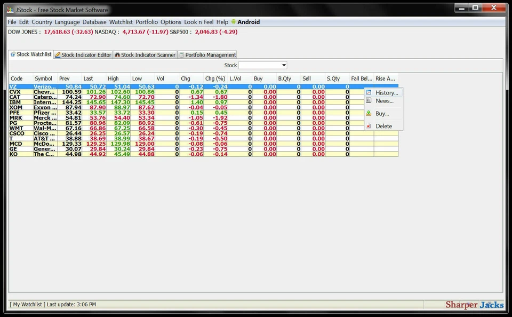Open the File menu

tap(12, 22)
